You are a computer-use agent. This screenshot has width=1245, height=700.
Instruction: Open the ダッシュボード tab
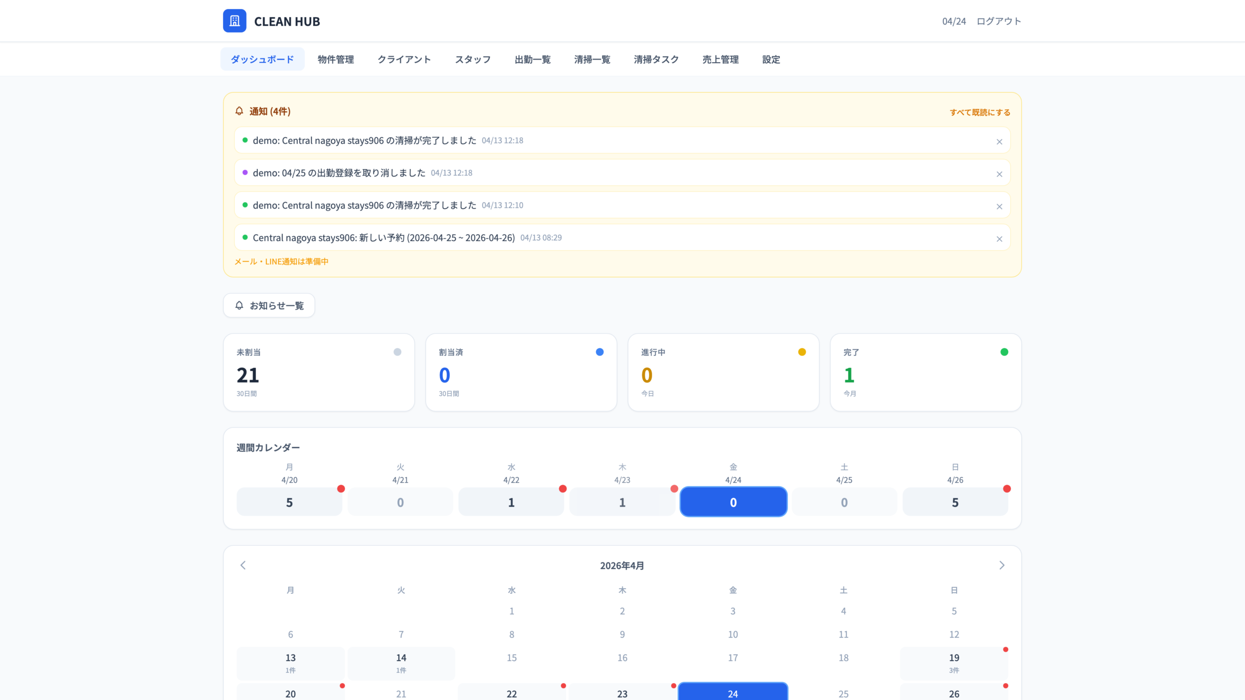point(263,59)
